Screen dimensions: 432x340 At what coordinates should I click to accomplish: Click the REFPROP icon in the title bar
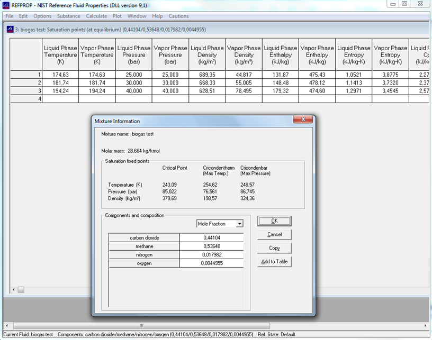pyautogui.click(x=6, y=5)
